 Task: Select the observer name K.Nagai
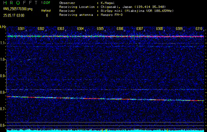[x=108, y=3]
